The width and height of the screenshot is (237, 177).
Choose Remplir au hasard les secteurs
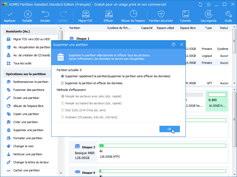pyautogui.click(x=62, y=103)
